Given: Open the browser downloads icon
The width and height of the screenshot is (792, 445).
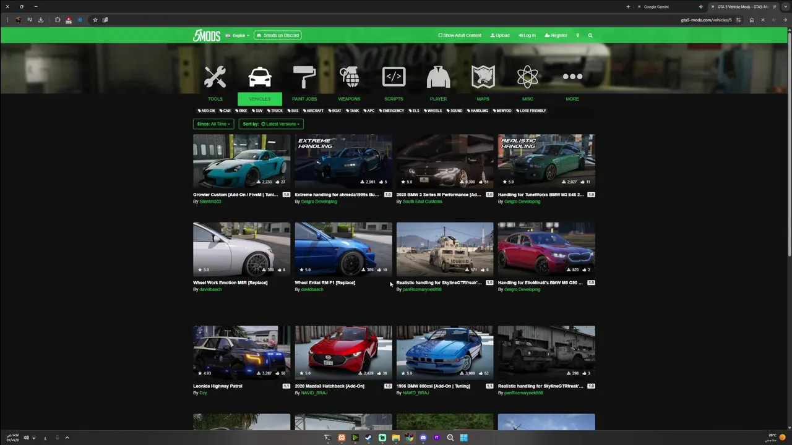Looking at the screenshot, I should click(x=41, y=20).
